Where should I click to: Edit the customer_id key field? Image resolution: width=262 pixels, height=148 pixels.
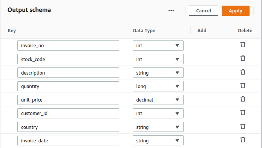click(68, 114)
